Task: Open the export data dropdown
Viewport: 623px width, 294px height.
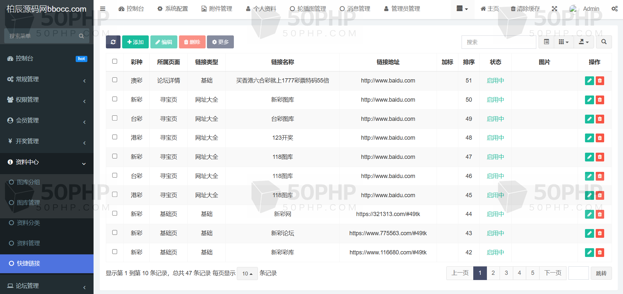Action: pos(584,42)
